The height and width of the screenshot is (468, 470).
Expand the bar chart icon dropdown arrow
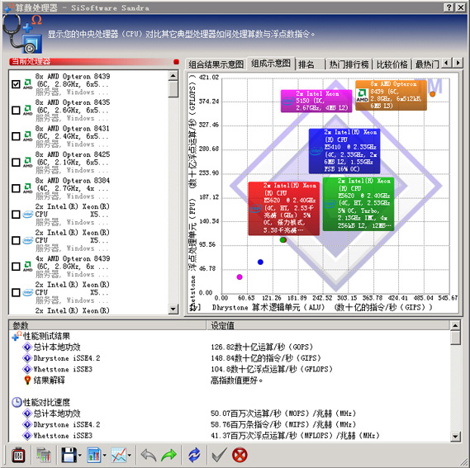(x=105, y=456)
